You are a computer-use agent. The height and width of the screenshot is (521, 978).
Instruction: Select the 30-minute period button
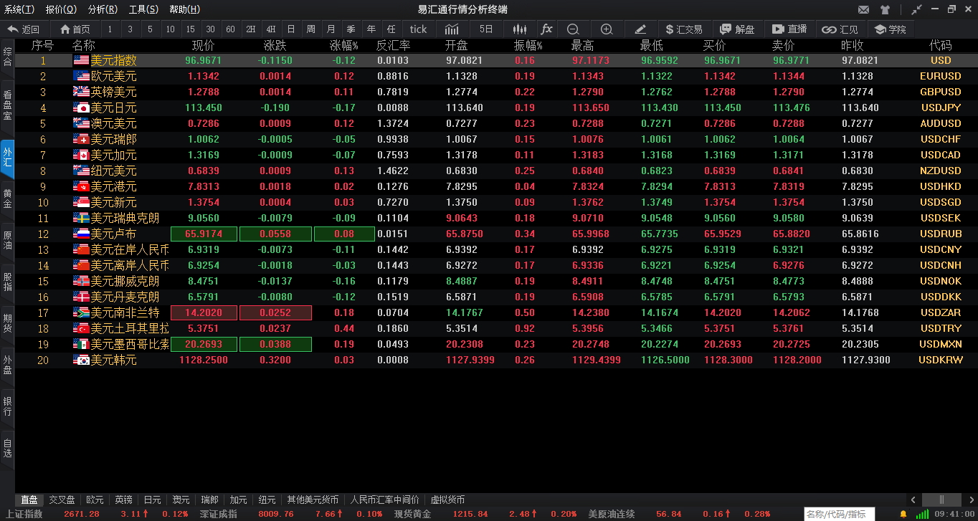210,29
